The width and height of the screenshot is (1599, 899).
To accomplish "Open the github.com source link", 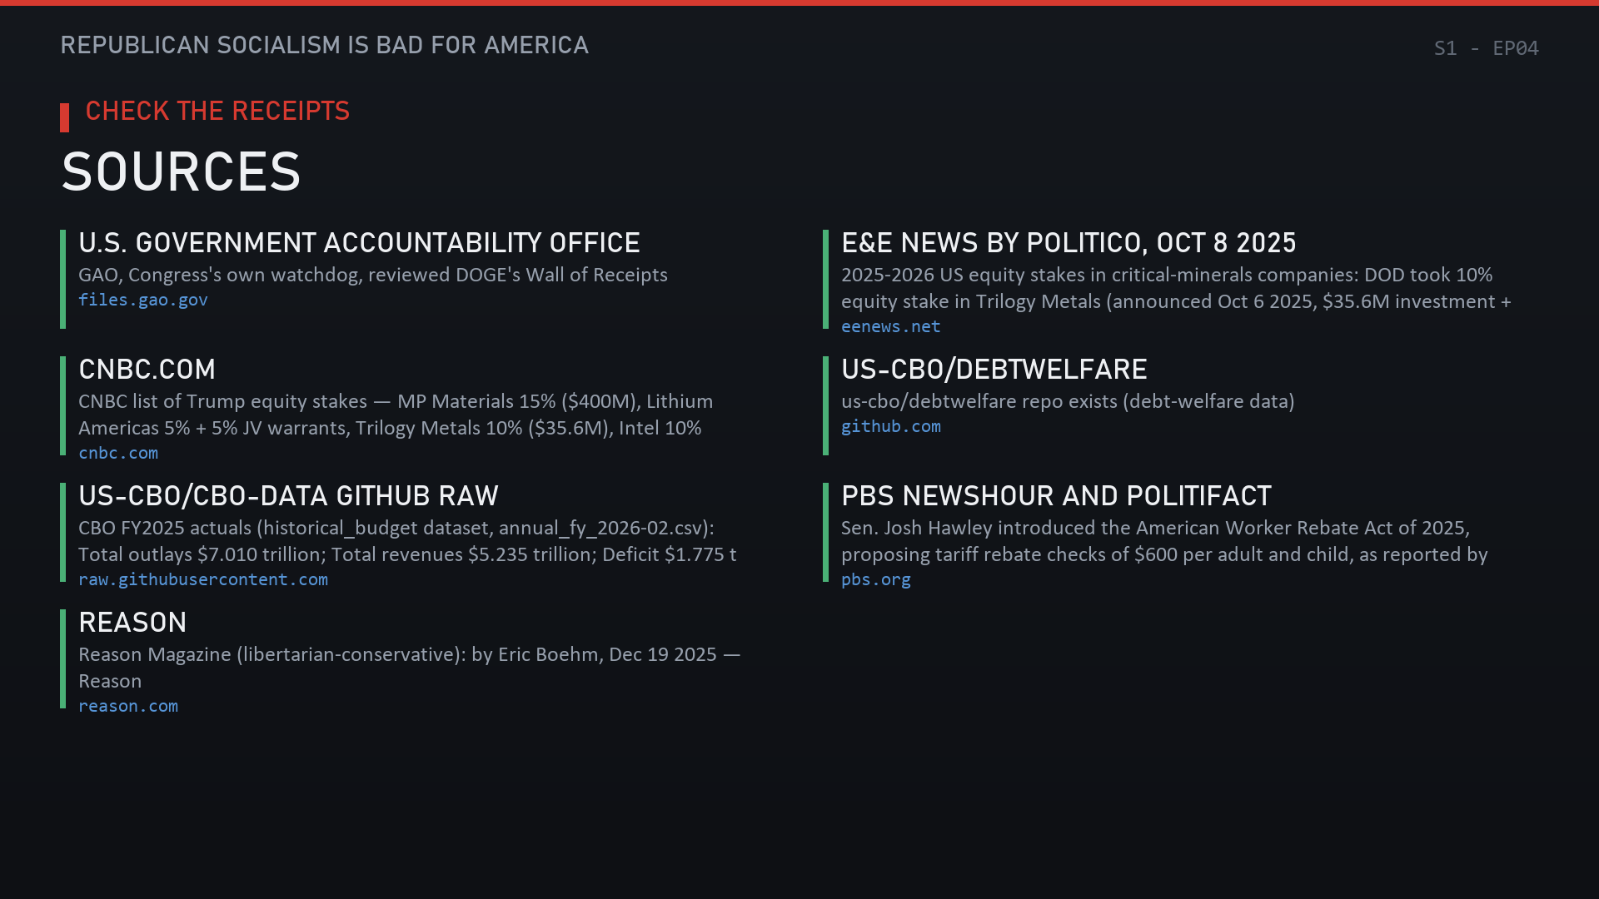I will (891, 427).
